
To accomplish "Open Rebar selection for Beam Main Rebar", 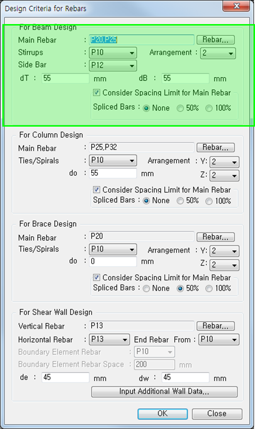I will tap(215, 40).
